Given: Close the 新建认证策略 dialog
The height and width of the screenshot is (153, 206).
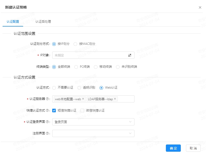Looking at the screenshot, I should point(200,7).
